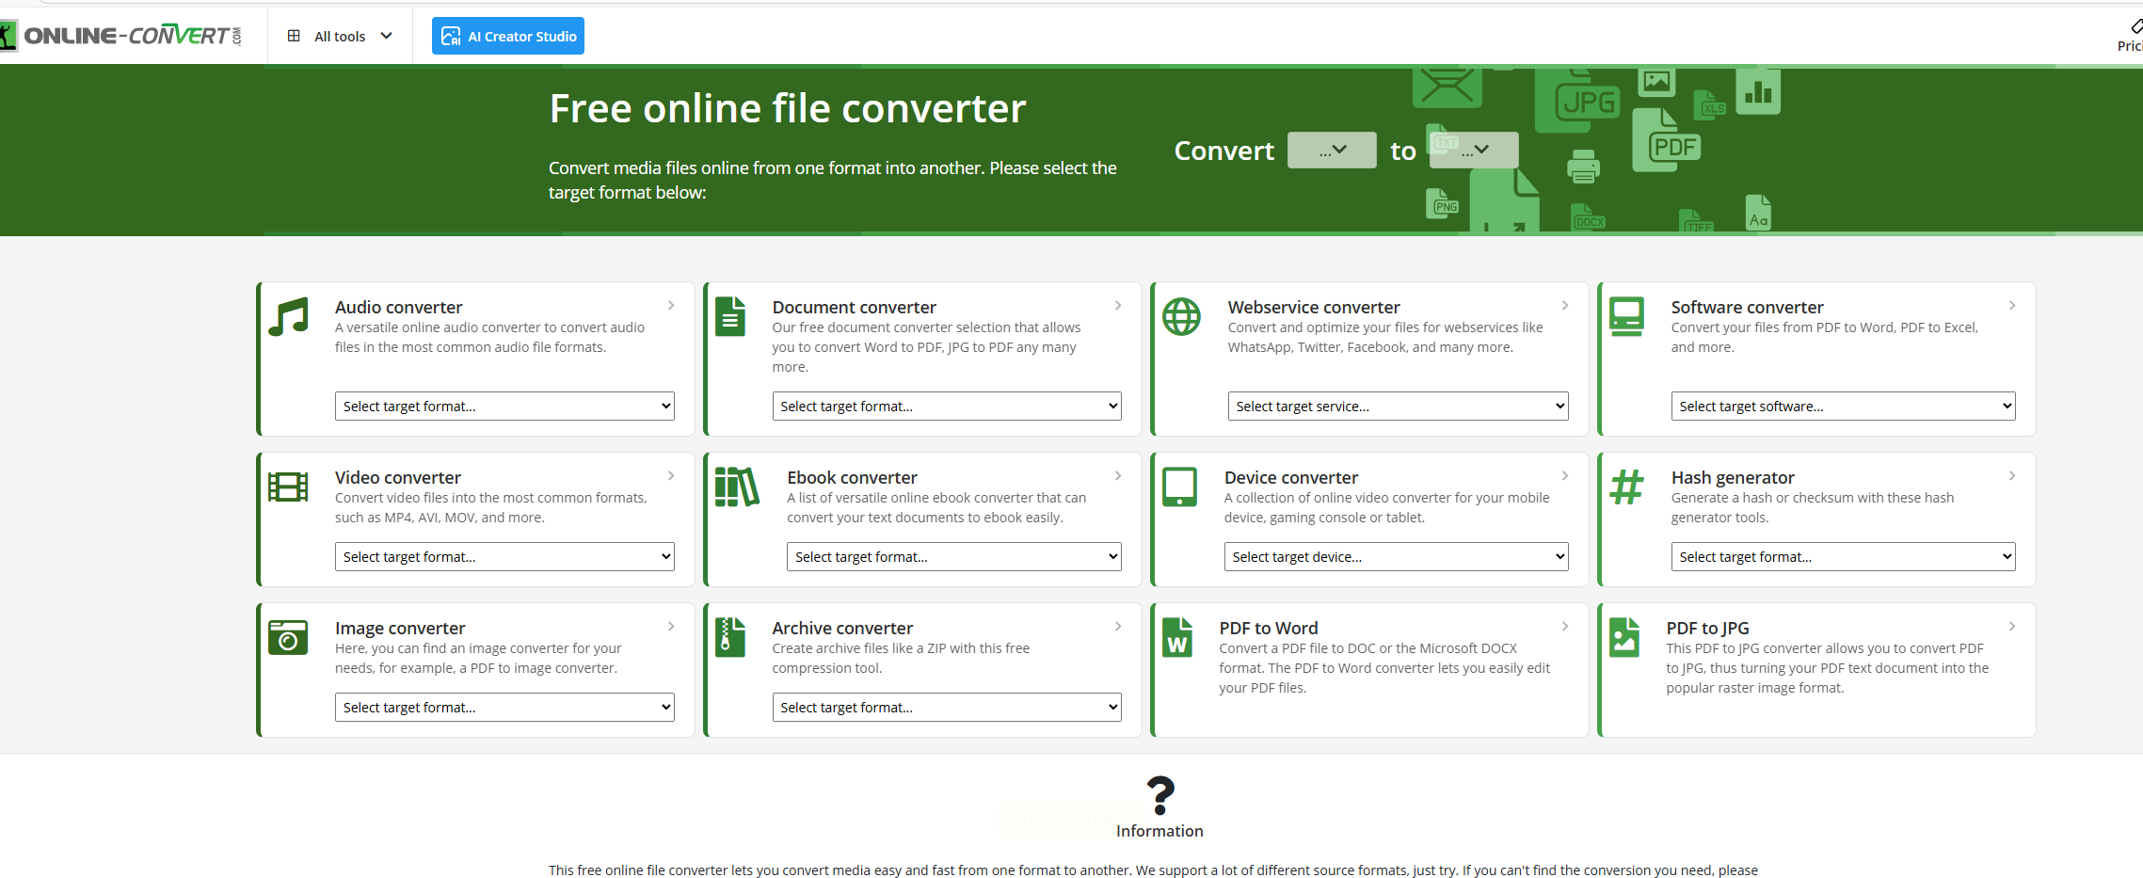Open the PDF to JPG converter link
The height and width of the screenshot is (878, 2143).
click(1707, 628)
